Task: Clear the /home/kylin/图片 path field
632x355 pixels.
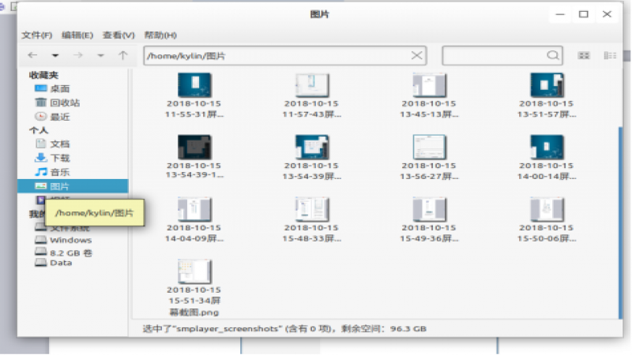Action: point(416,55)
